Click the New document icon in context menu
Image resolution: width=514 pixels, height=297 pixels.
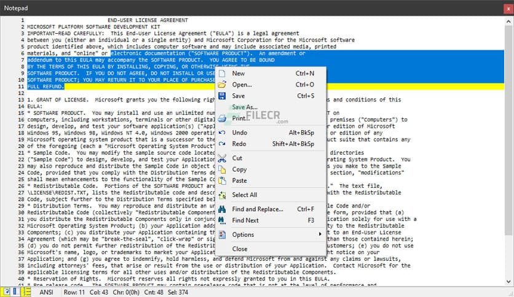click(x=222, y=73)
